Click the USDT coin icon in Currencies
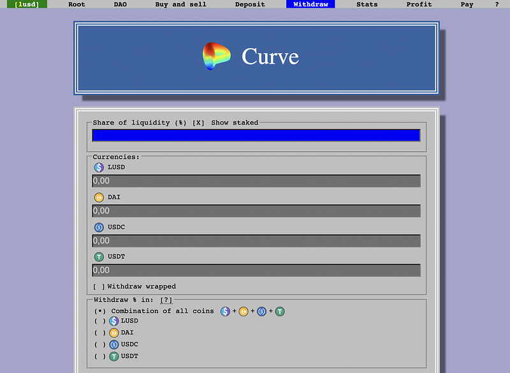This screenshot has width=510, height=373. (x=99, y=257)
